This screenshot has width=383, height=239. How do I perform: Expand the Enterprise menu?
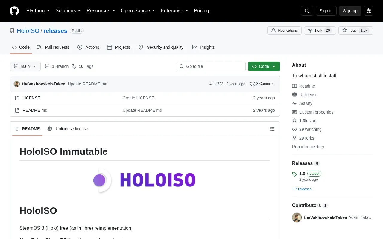pos(174,11)
